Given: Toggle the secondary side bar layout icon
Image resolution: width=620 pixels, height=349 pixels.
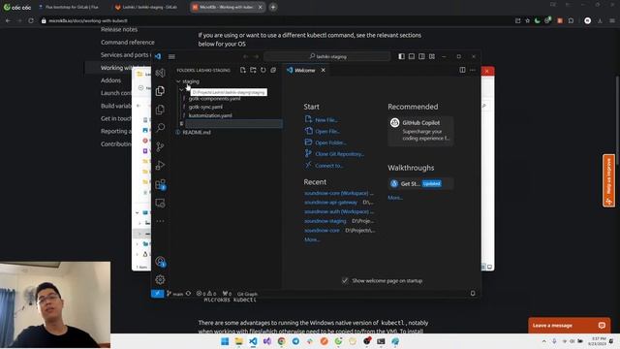Looking at the screenshot, I should (422, 56).
